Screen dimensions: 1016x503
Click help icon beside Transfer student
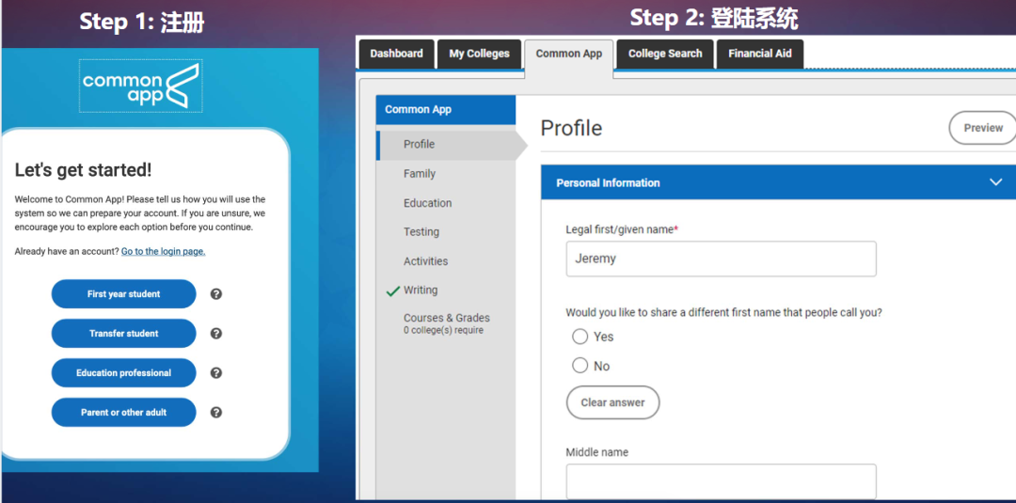click(216, 334)
